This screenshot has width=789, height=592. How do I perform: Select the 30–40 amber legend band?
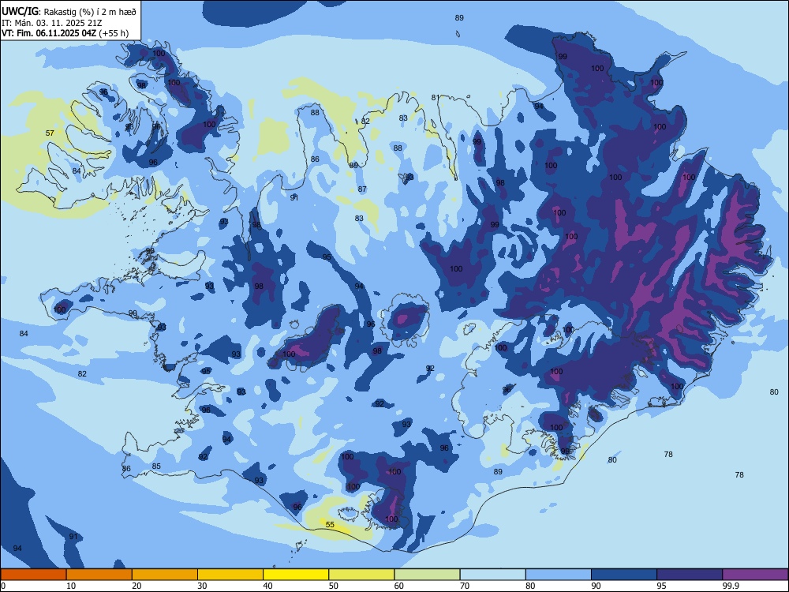pos(230,575)
